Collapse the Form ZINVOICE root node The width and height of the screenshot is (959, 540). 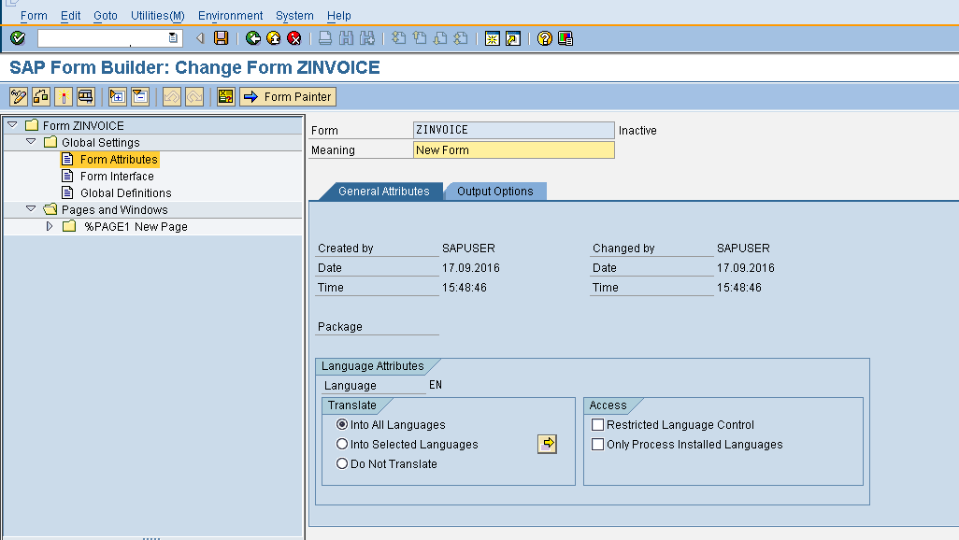[x=12, y=124]
